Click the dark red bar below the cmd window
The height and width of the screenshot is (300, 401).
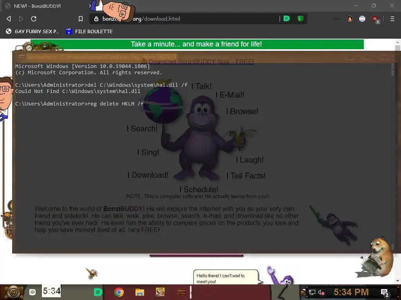[x=197, y=255]
